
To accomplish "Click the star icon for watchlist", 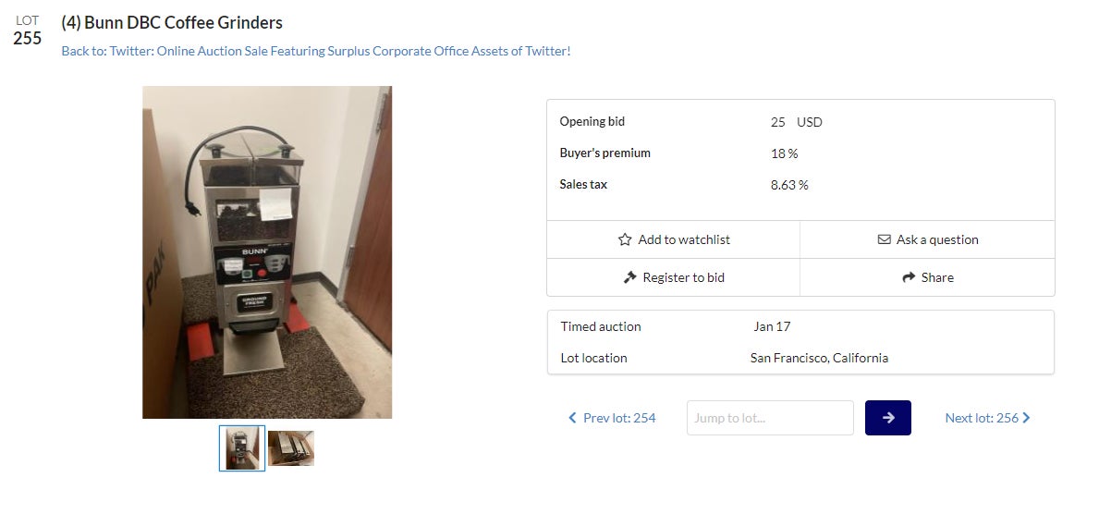I will click(x=625, y=239).
